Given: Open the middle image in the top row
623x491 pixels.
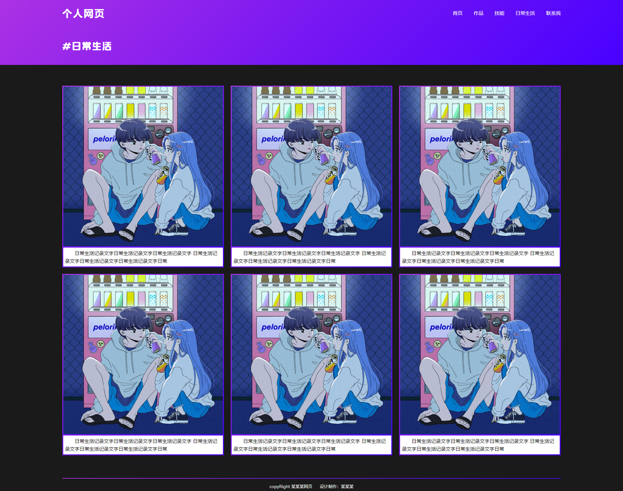Looking at the screenshot, I should pyautogui.click(x=311, y=166).
